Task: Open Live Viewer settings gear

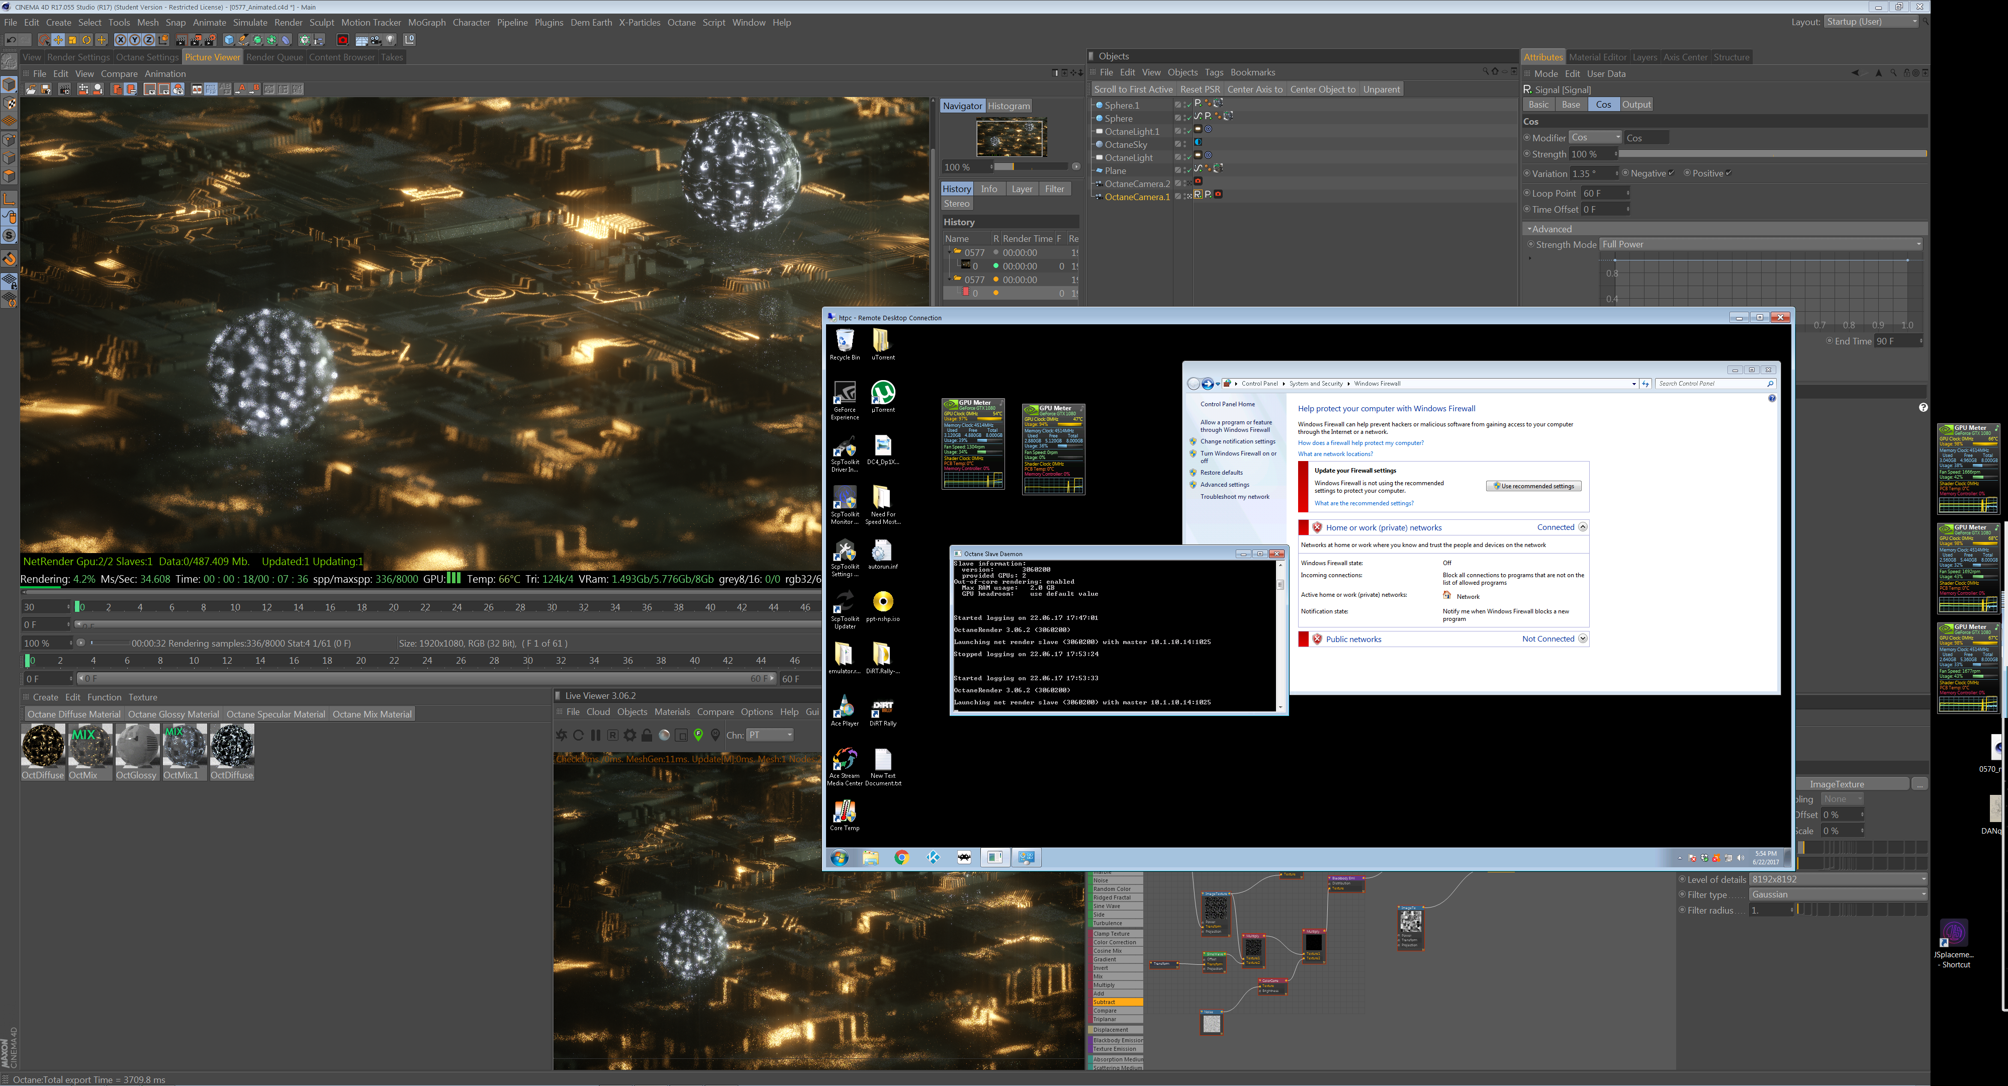Action: tap(630, 735)
